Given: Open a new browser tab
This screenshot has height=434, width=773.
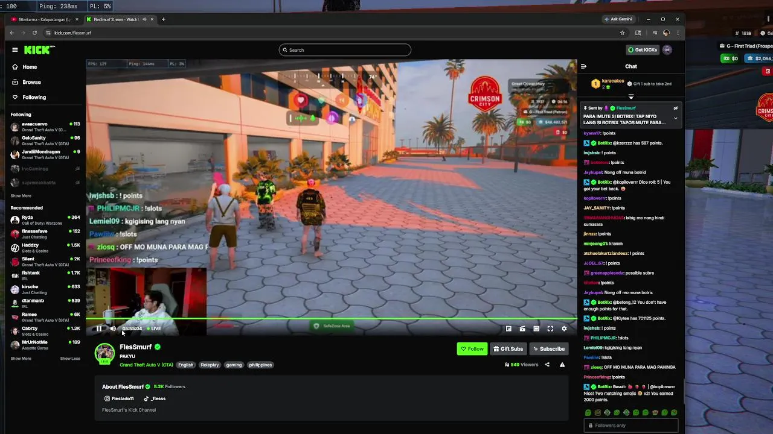Looking at the screenshot, I should tap(163, 19).
